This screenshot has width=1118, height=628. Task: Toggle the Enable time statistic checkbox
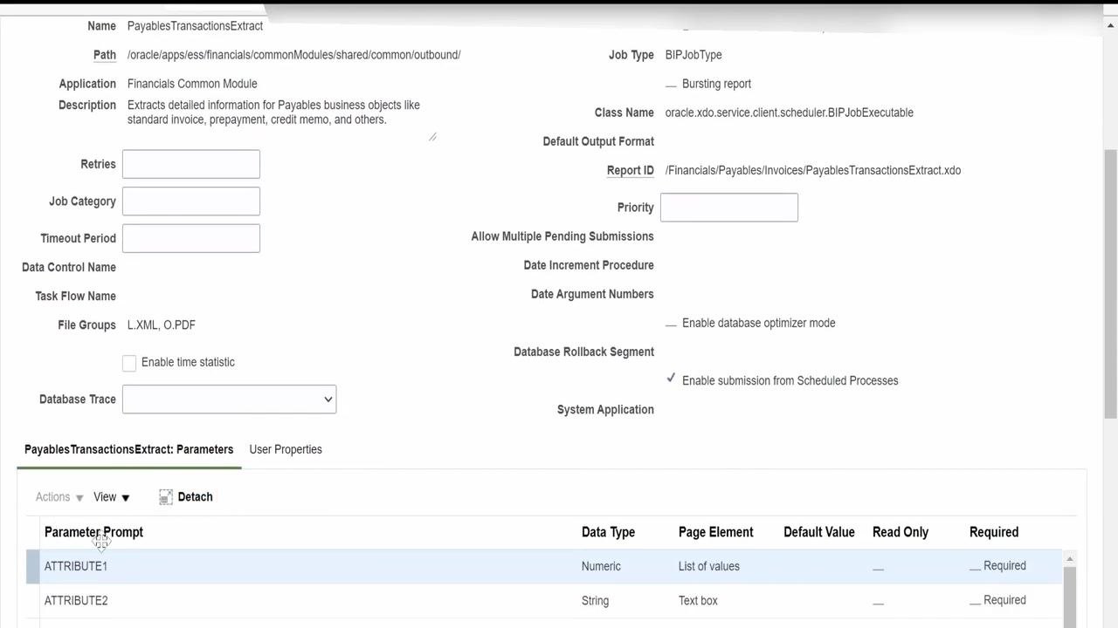[129, 363]
